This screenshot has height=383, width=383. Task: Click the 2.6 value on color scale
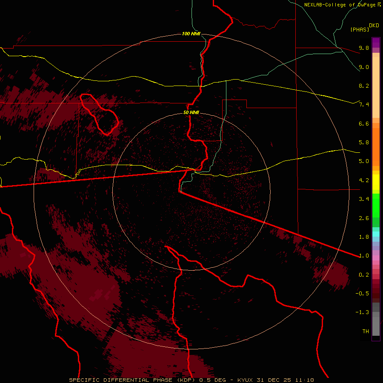coord(364,218)
